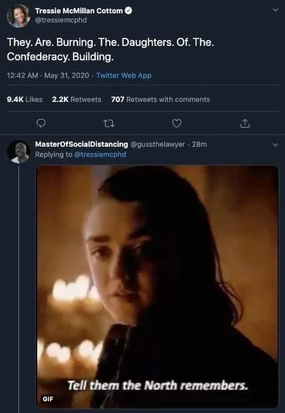The width and height of the screenshot is (285, 413).
Task: Open MasterOfSocialDistancing's avatar
Action: coord(18,152)
